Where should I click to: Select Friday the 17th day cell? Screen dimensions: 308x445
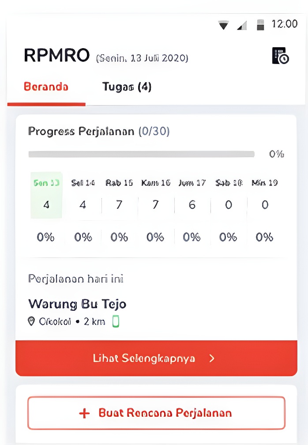tap(192, 196)
